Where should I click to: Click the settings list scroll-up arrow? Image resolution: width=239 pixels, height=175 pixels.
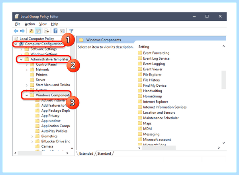(x=223, y=46)
